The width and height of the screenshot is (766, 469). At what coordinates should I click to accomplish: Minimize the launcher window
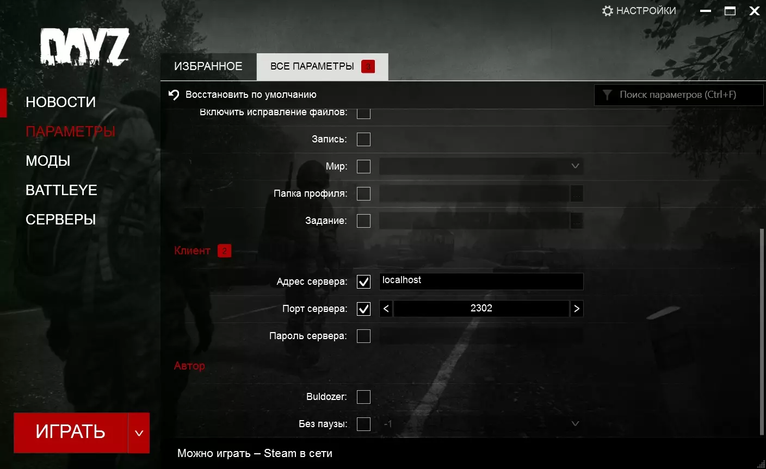pos(706,11)
